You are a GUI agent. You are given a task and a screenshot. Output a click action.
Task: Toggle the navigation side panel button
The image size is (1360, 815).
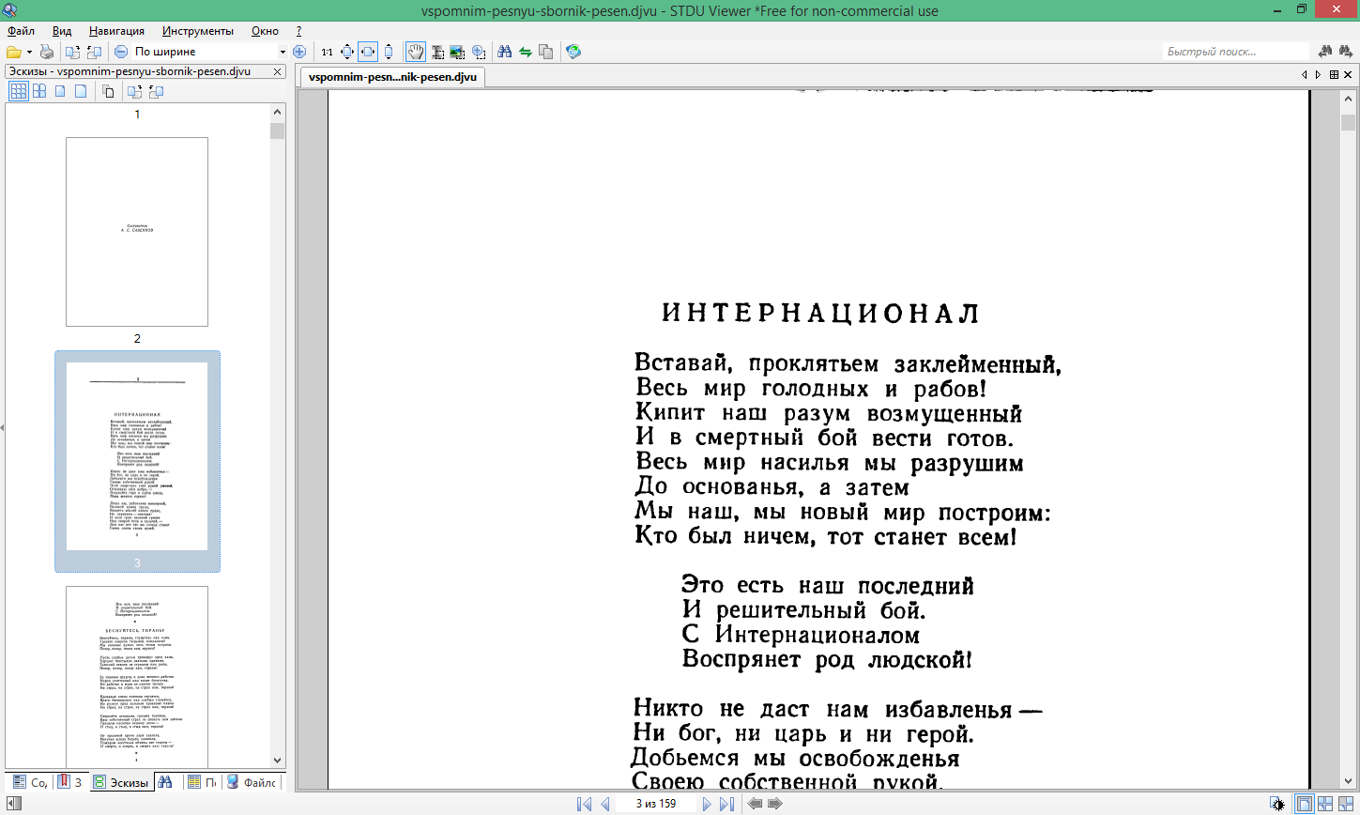click(13, 804)
